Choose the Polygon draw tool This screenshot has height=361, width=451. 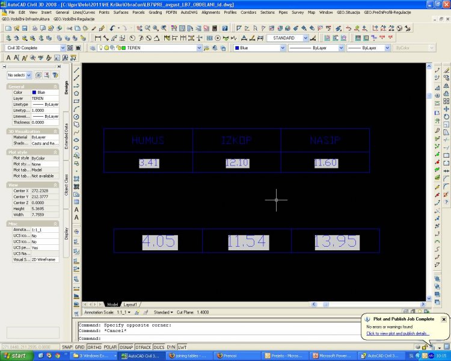point(77,93)
